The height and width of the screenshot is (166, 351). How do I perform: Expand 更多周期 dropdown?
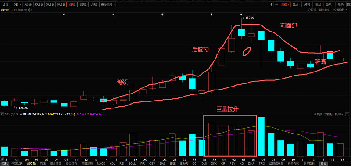tap(107, 4)
